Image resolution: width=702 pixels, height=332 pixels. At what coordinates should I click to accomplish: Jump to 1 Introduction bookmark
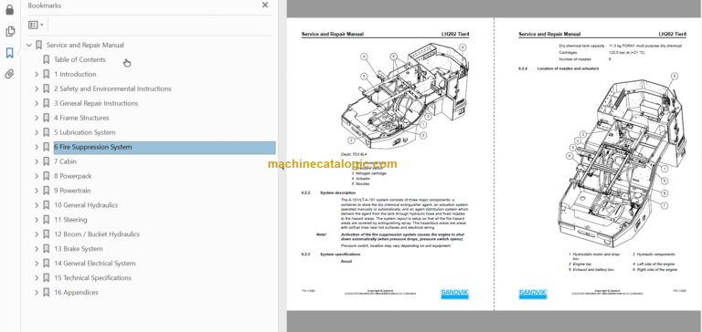tap(75, 74)
